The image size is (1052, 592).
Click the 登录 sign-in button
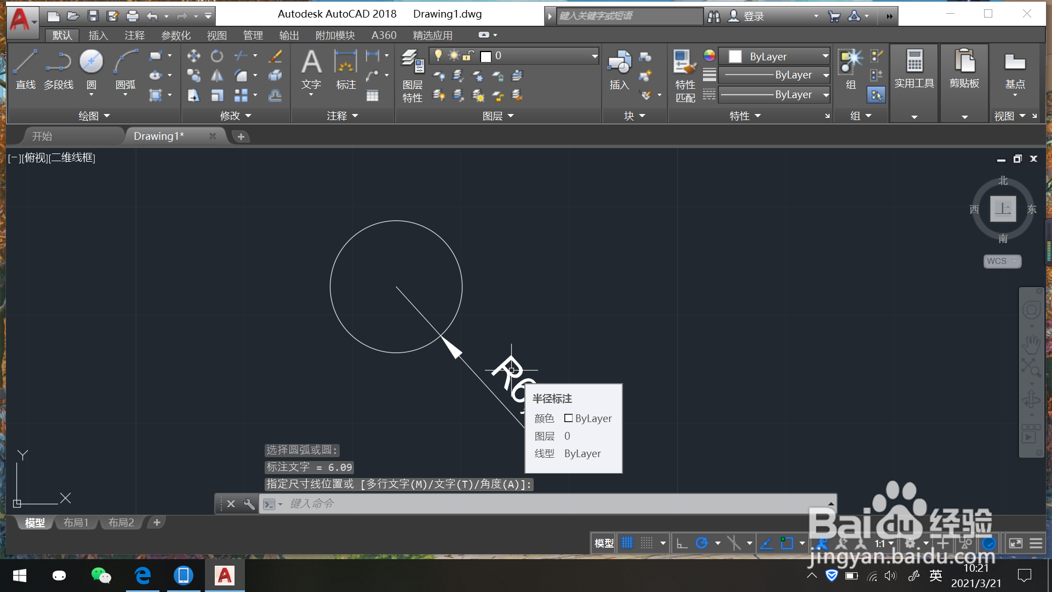pyautogui.click(x=753, y=16)
